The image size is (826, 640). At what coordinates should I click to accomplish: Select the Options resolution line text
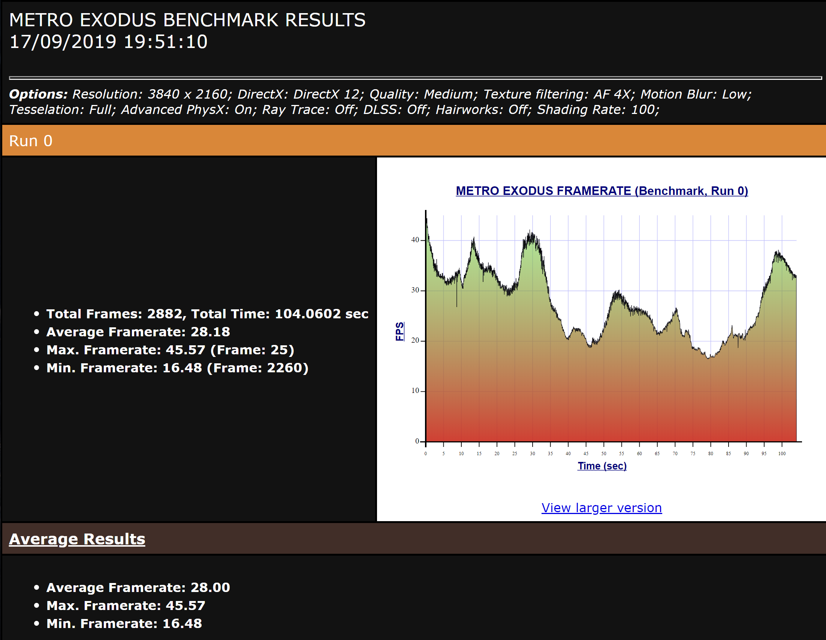pyautogui.click(x=380, y=94)
